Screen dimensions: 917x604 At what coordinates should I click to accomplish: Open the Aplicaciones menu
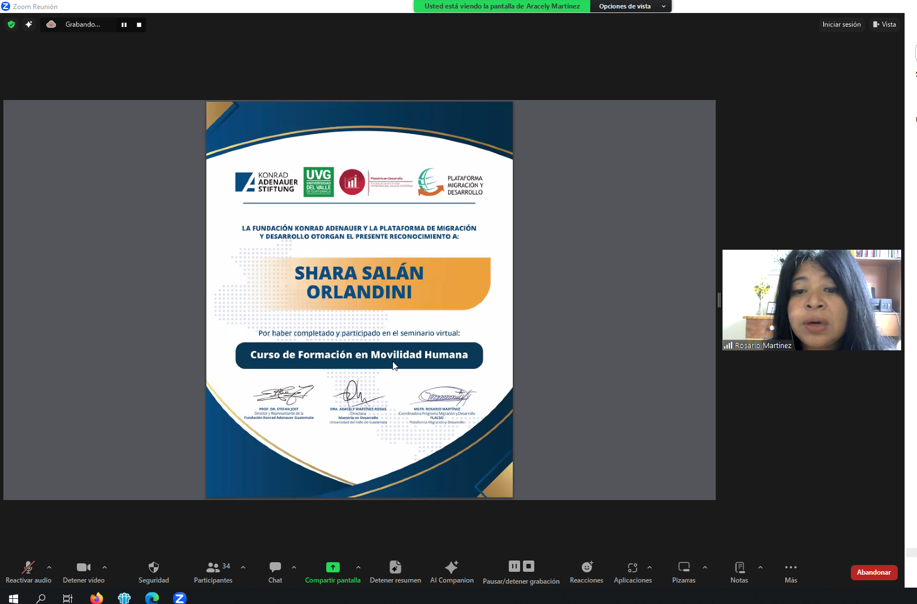click(x=633, y=571)
